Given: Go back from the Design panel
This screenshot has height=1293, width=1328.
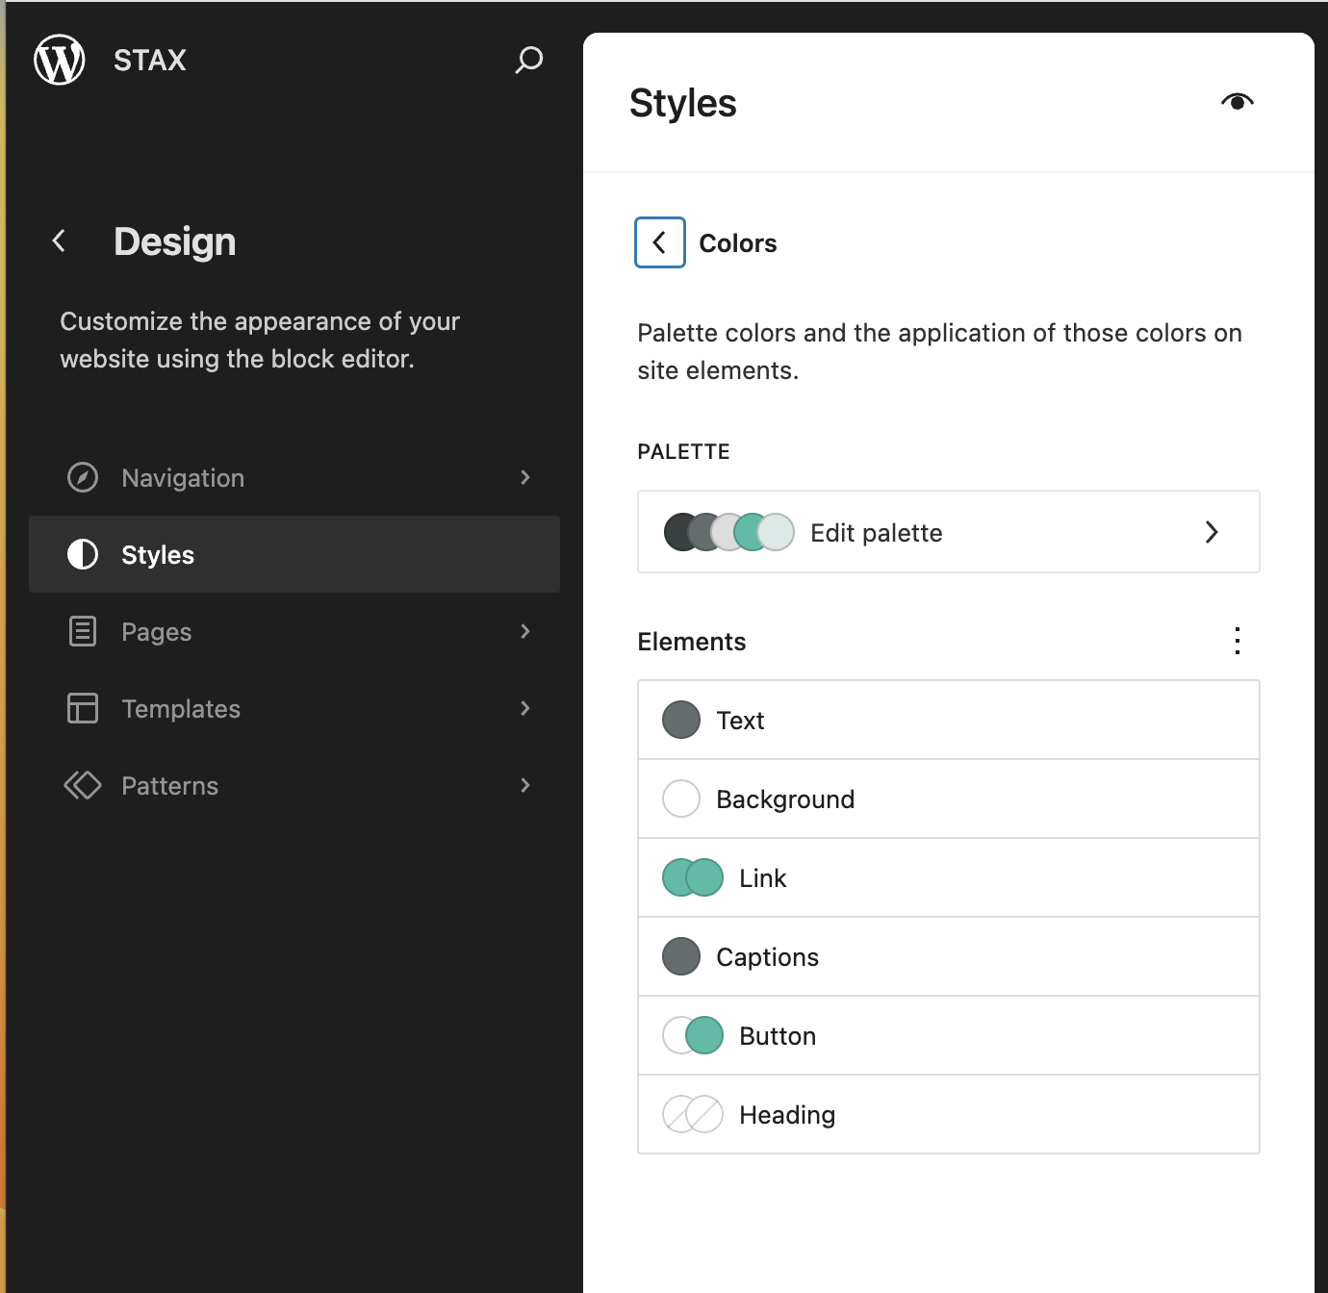Looking at the screenshot, I should pos(60,241).
